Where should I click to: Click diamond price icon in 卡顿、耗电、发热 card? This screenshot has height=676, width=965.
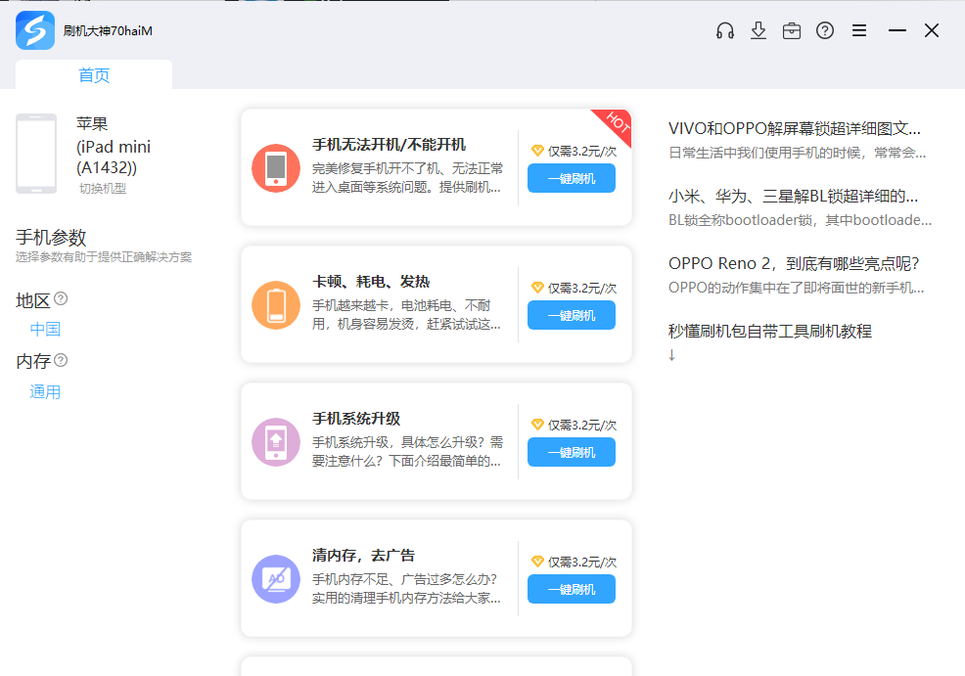click(x=537, y=288)
